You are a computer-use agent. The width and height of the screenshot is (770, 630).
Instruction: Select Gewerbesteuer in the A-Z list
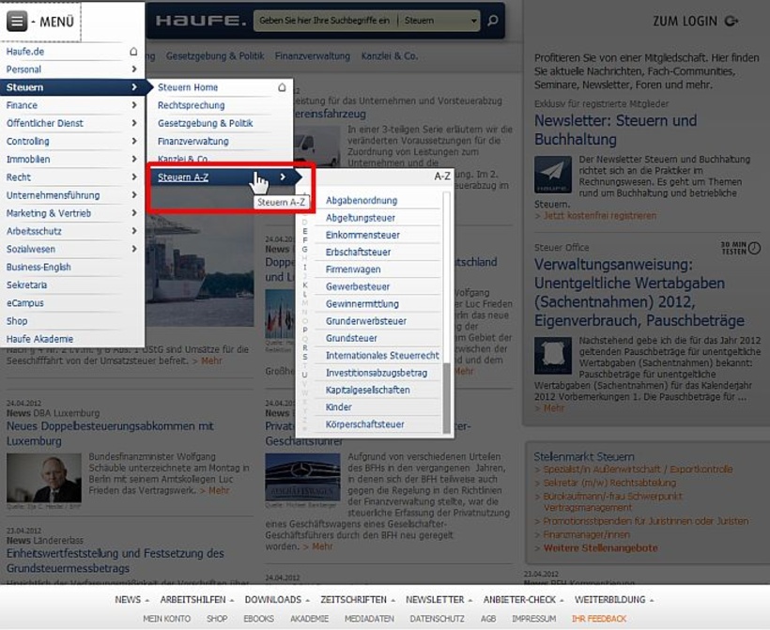pos(358,286)
